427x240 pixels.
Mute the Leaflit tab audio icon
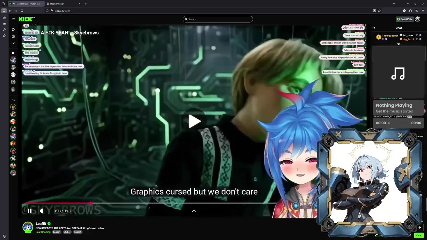(x=14, y=4)
